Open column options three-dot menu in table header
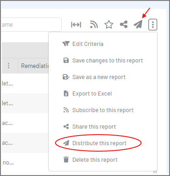This screenshot has width=170, height=176. click(9, 66)
